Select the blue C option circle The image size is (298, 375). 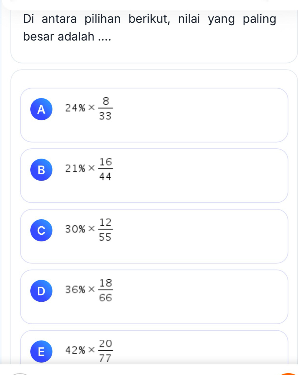[41, 230]
